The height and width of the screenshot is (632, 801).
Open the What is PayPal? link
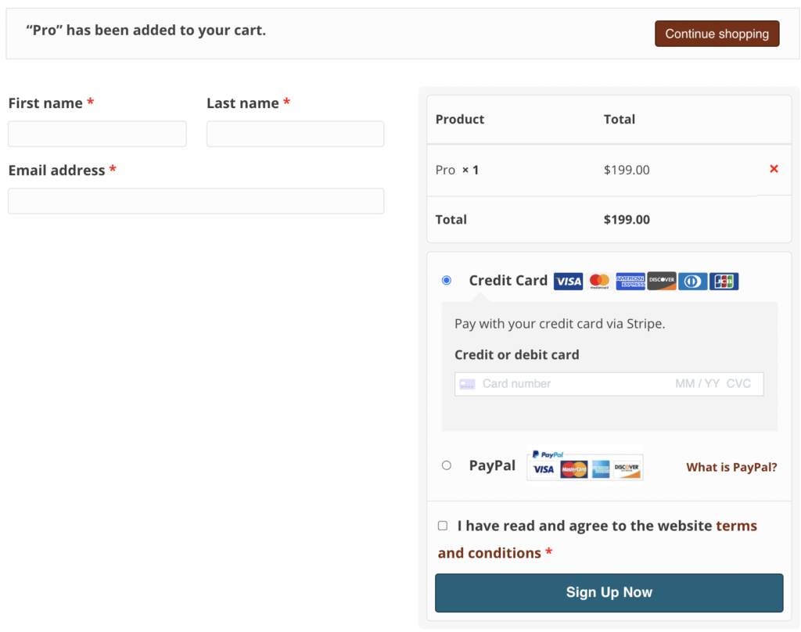coord(731,467)
